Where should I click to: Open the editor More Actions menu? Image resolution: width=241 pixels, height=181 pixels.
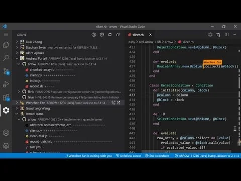click(234, 35)
